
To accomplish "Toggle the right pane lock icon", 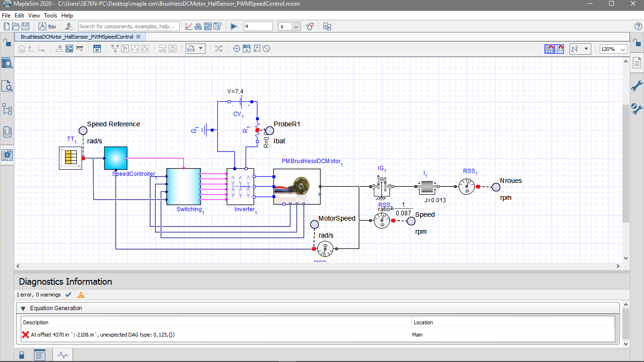I will coord(637,42).
